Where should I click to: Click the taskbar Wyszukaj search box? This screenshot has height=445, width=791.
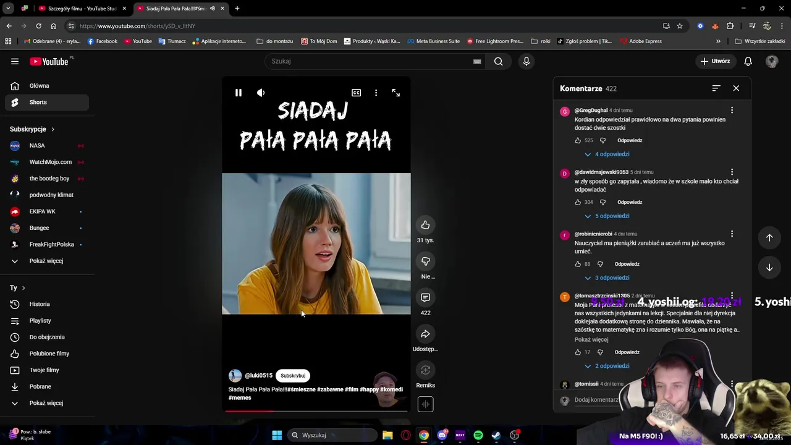332,435
